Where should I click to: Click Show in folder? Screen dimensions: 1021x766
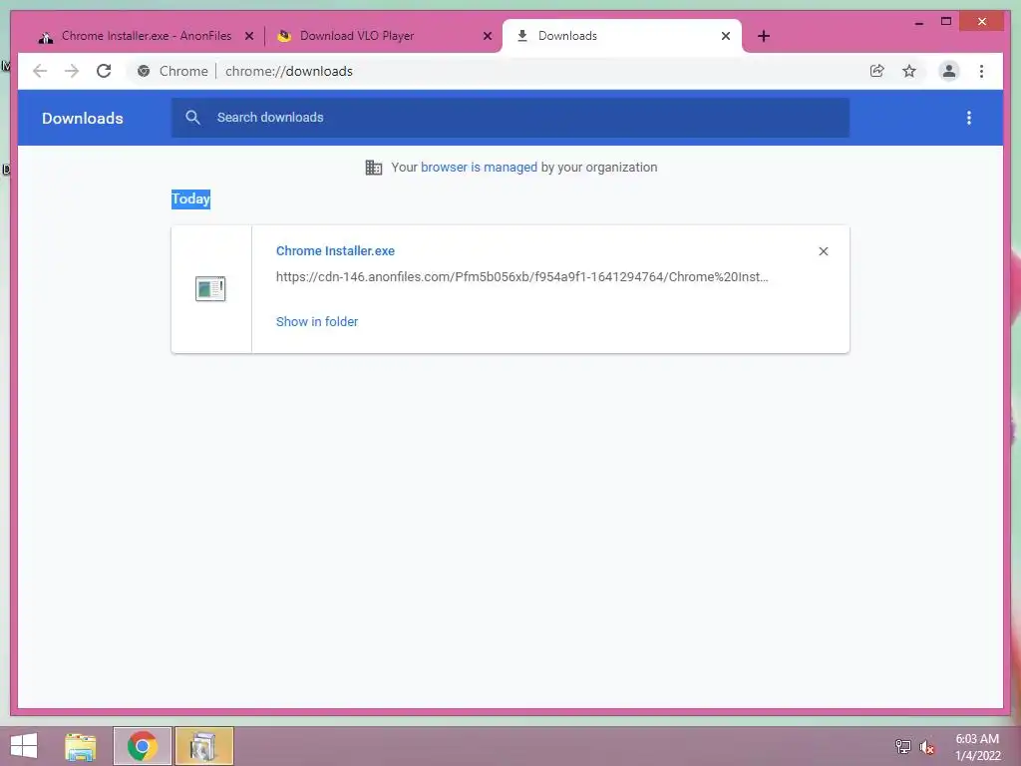316,322
